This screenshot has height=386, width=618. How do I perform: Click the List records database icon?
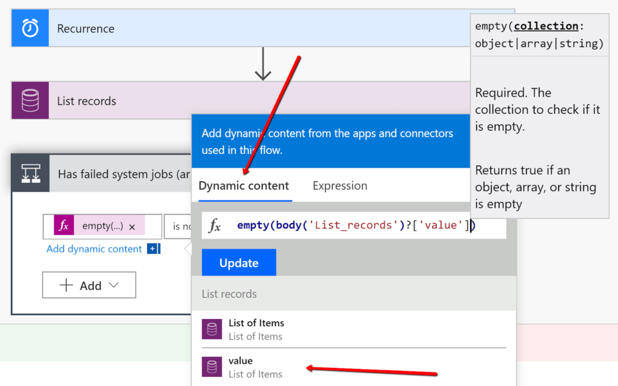[30, 101]
